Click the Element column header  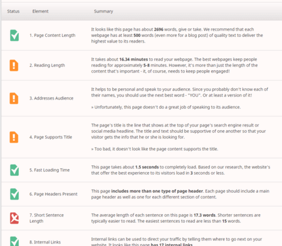pyautogui.click(x=40, y=11)
